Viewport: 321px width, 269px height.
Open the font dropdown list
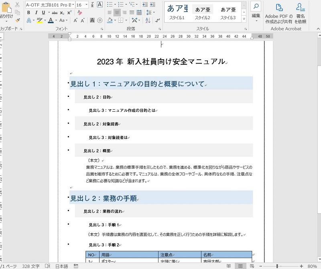[73, 5]
